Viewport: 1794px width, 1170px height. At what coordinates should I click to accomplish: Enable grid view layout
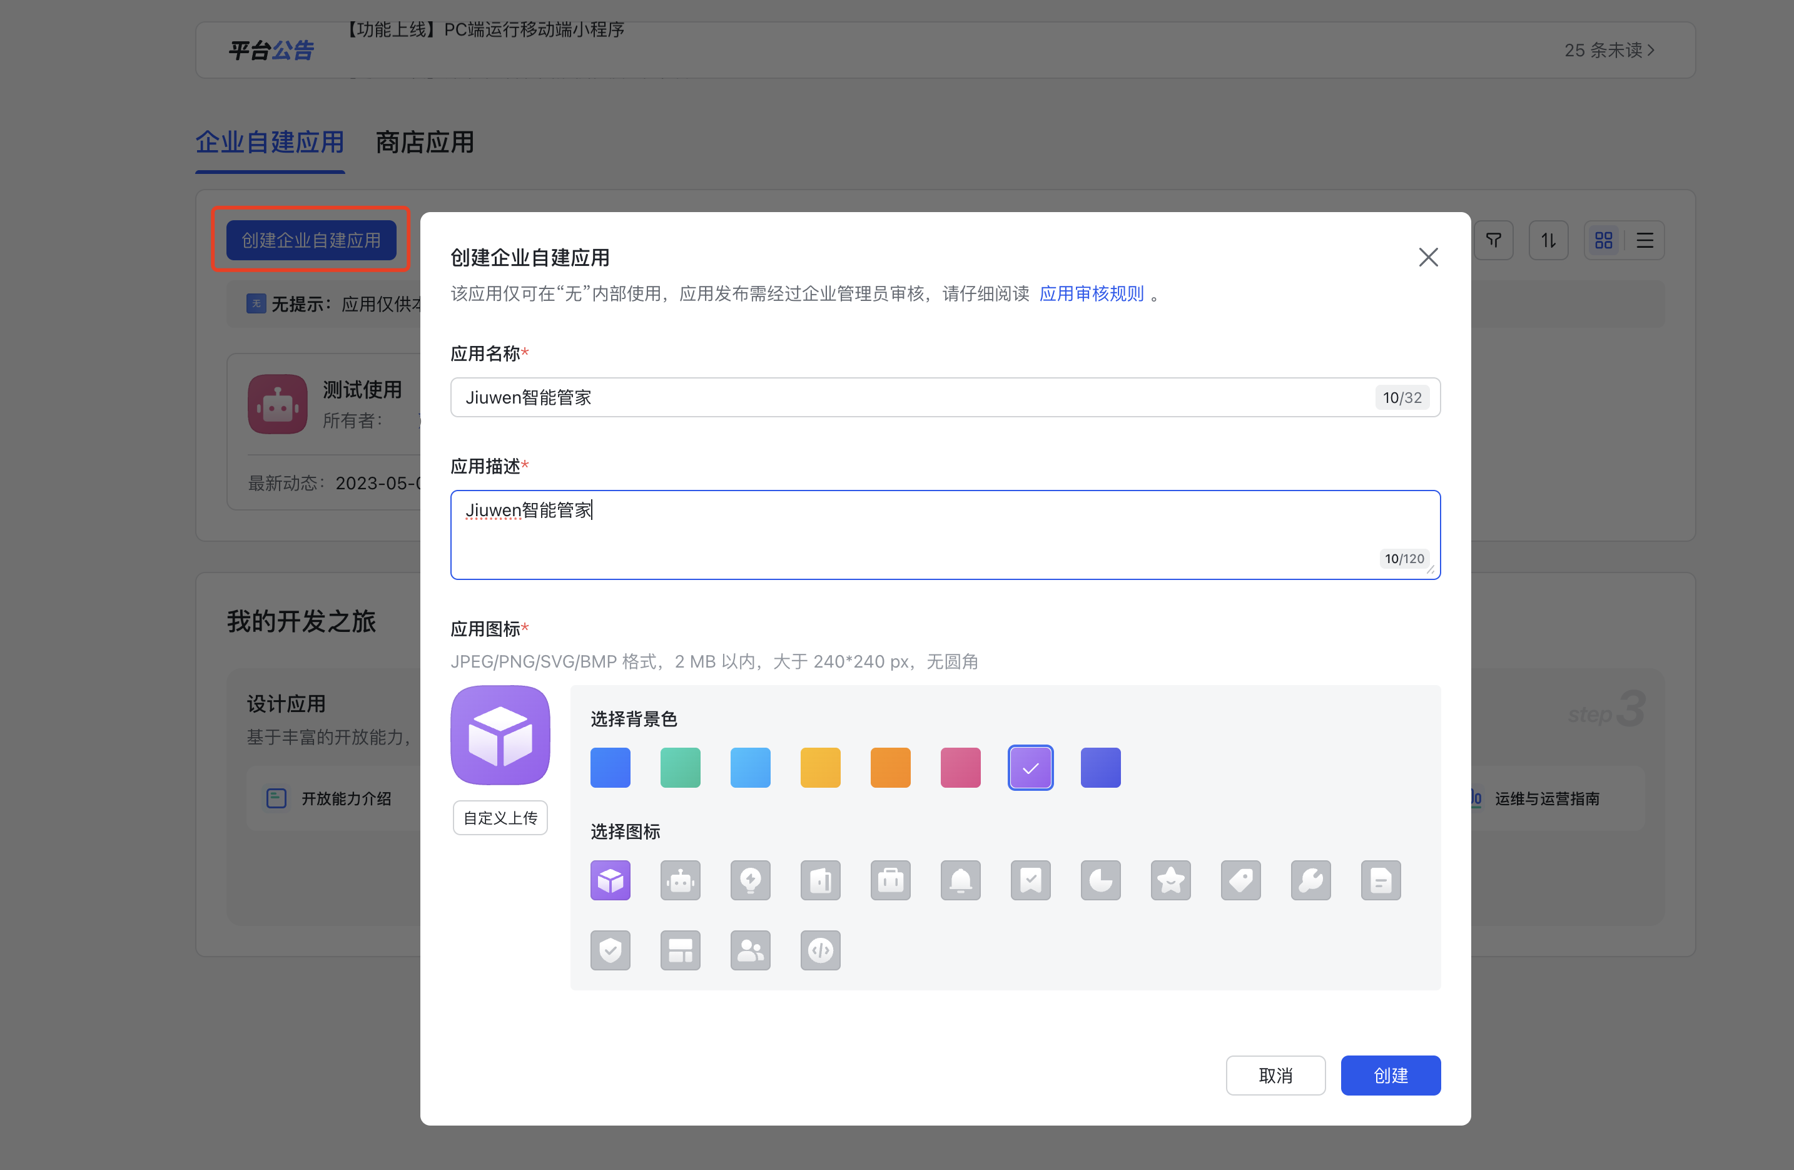point(1604,240)
